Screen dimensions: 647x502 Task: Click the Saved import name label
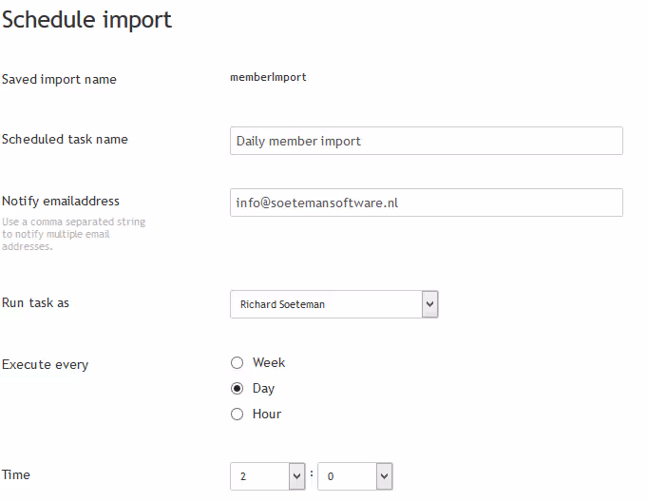59,79
